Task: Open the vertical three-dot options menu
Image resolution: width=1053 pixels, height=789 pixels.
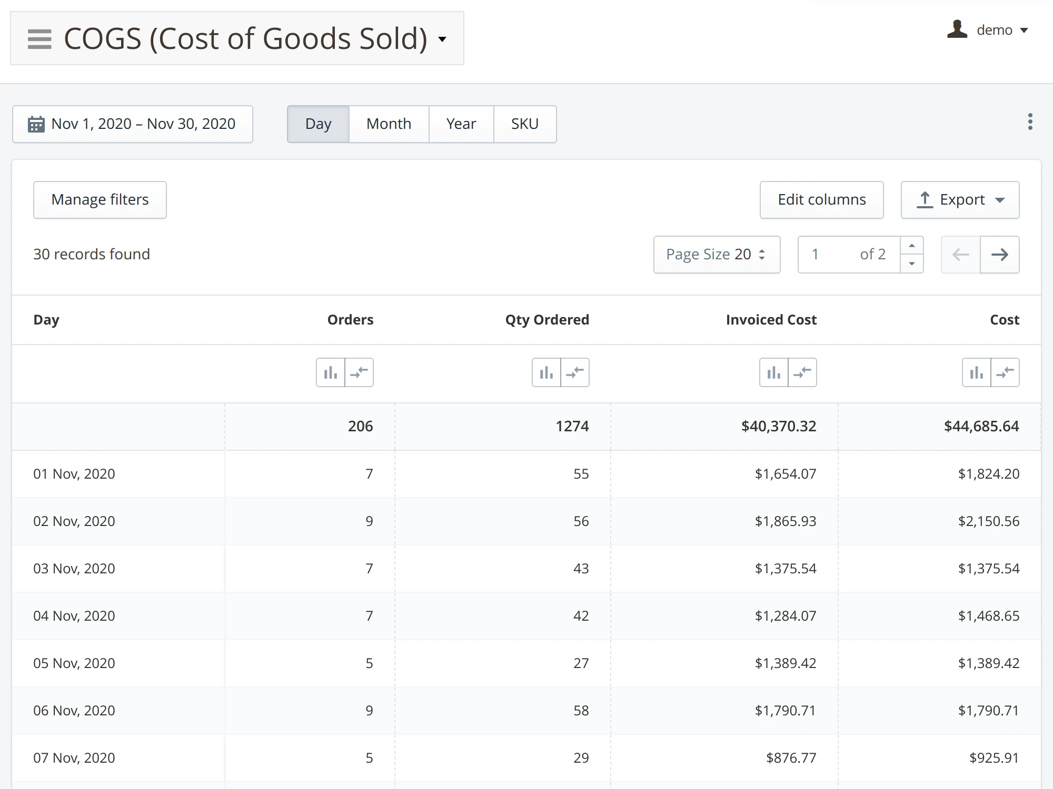Action: pos(1030,122)
